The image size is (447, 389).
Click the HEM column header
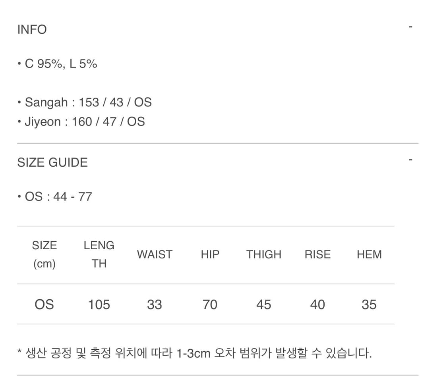369,254
